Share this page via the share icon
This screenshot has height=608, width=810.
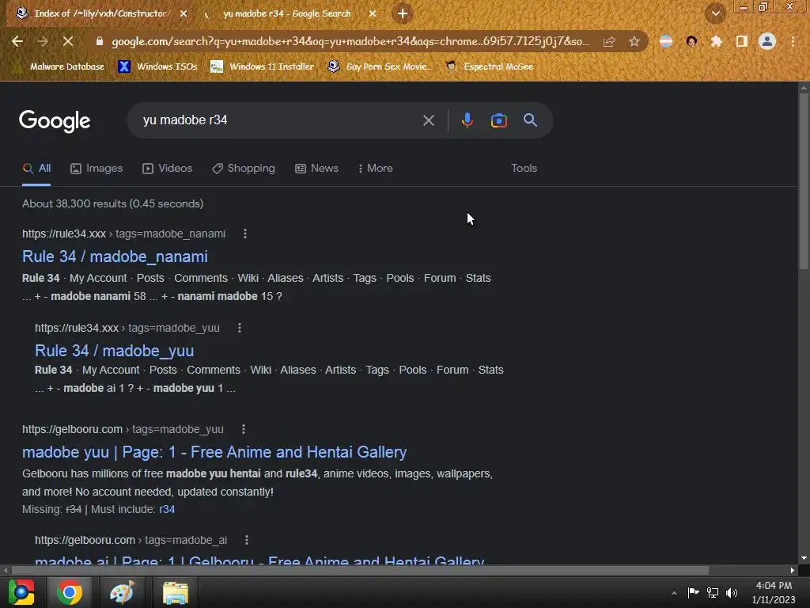609,41
